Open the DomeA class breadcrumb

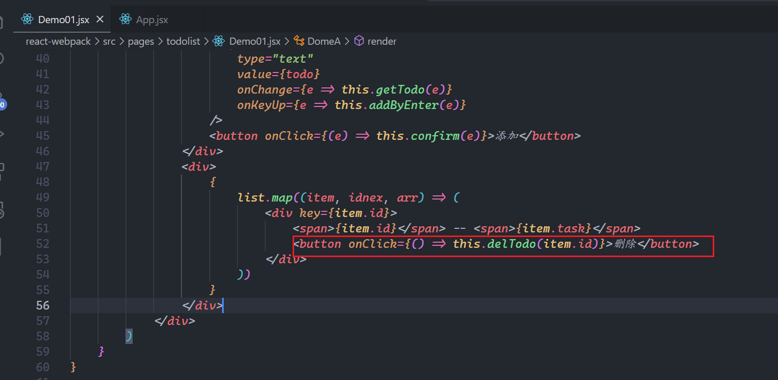324,41
